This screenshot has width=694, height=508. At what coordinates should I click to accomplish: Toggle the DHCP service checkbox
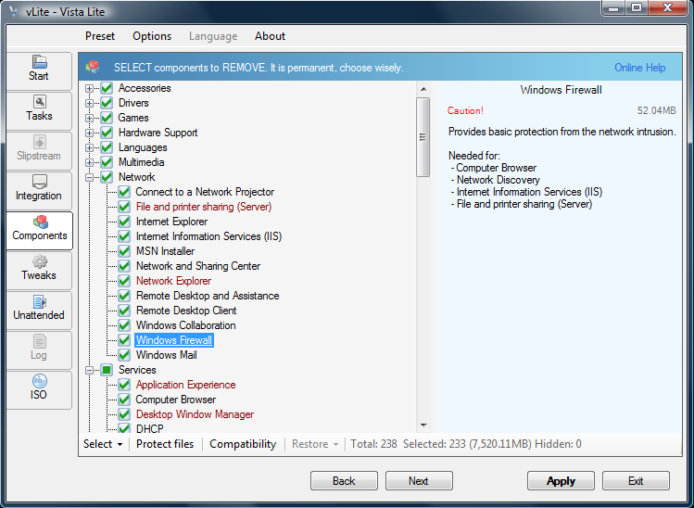pos(124,428)
